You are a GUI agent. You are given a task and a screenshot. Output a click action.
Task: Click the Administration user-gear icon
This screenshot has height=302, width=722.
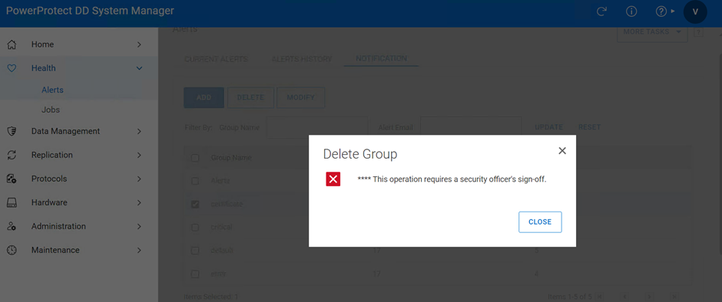coord(12,226)
